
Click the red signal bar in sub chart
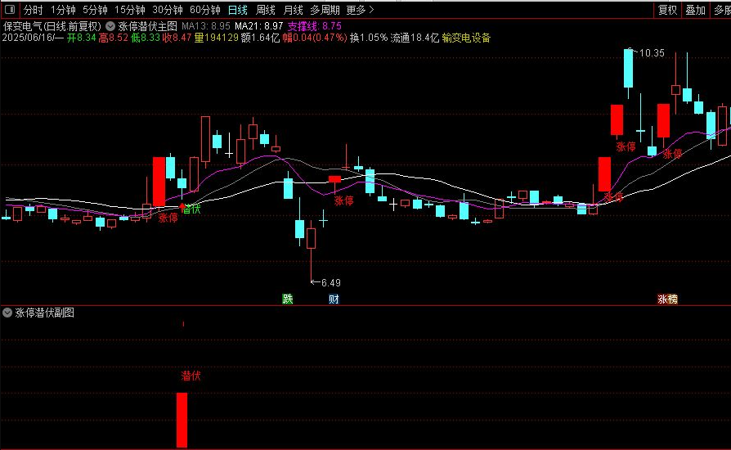click(182, 420)
